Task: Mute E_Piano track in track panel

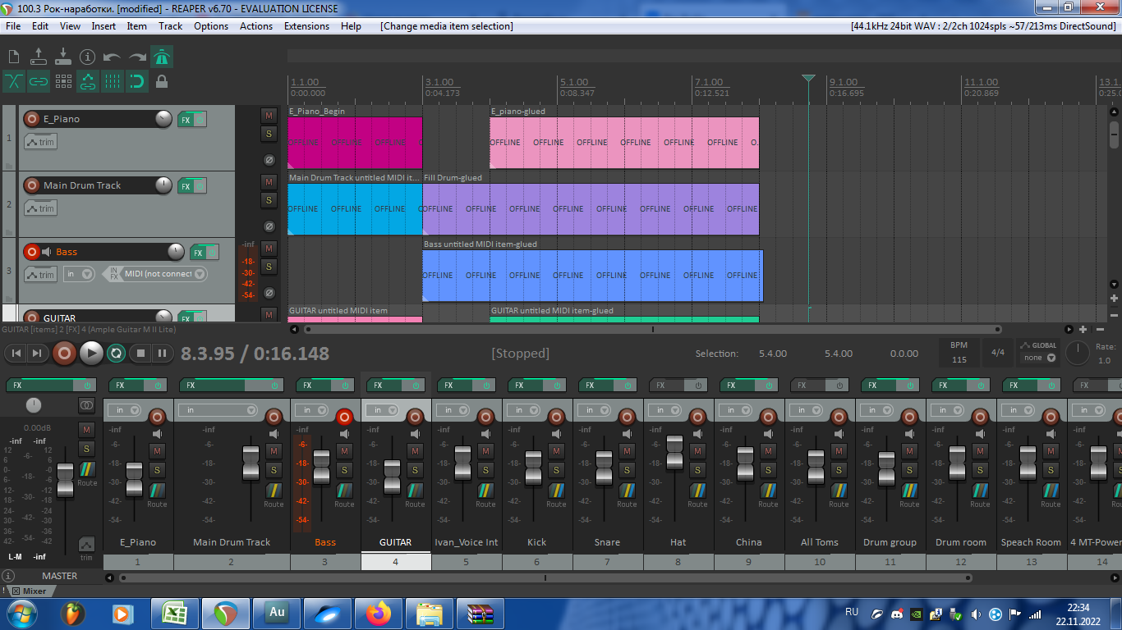Action: click(269, 115)
